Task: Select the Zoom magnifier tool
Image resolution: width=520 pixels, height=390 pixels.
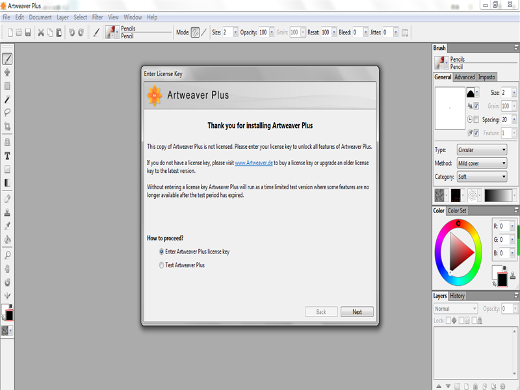Action: click(7, 255)
